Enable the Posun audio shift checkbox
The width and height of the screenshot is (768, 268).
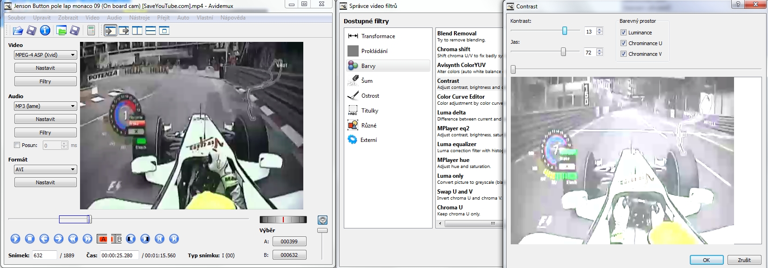pos(17,145)
